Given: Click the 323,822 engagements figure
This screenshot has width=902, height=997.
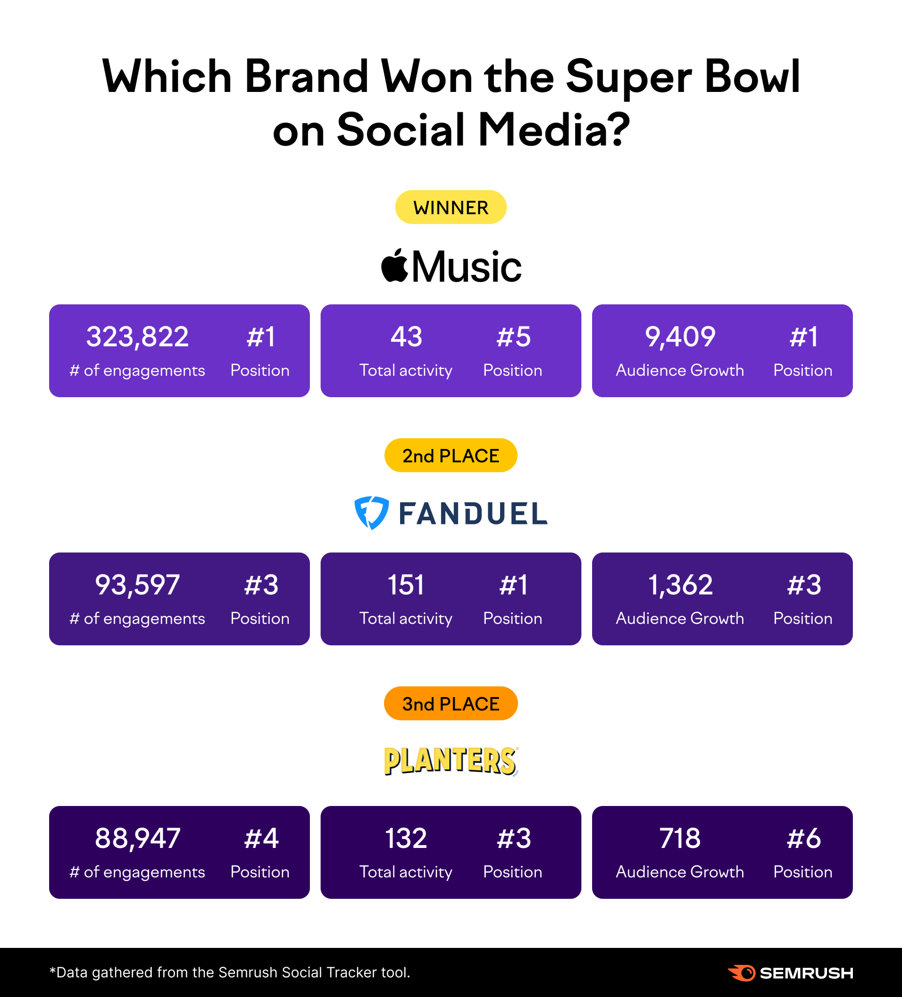Looking at the screenshot, I should click(x=138, y=337).
